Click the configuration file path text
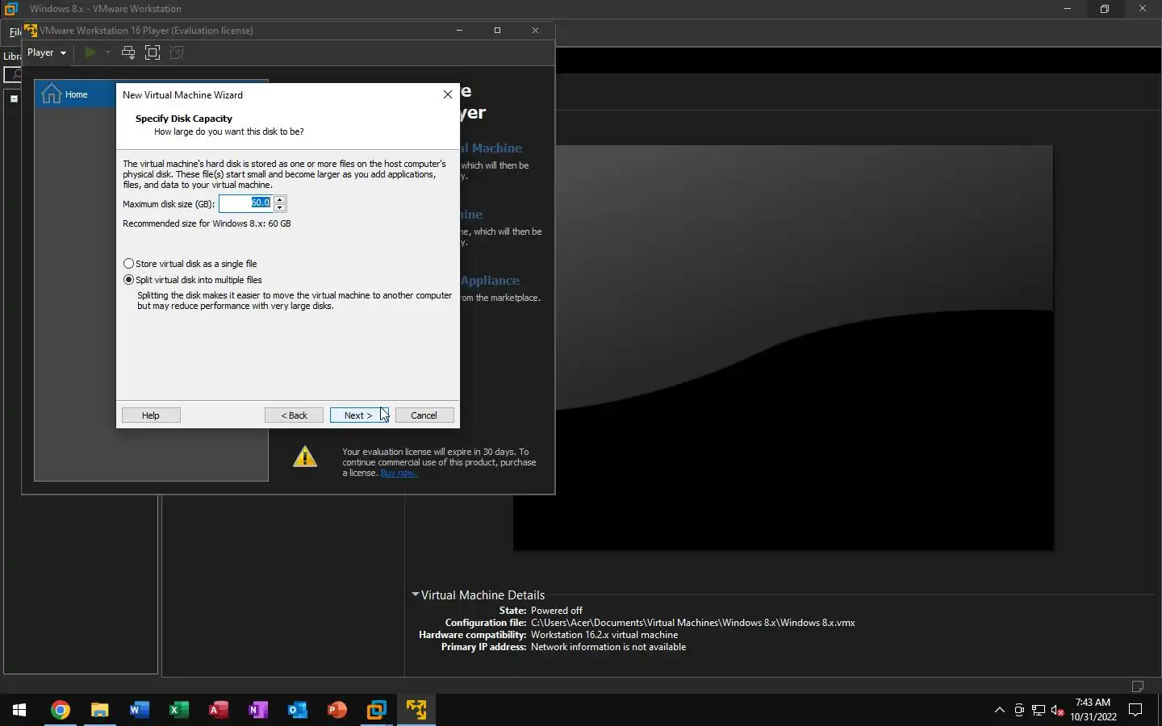The height and width of the screenshot is (726, 1162). [x=692, y=623]
